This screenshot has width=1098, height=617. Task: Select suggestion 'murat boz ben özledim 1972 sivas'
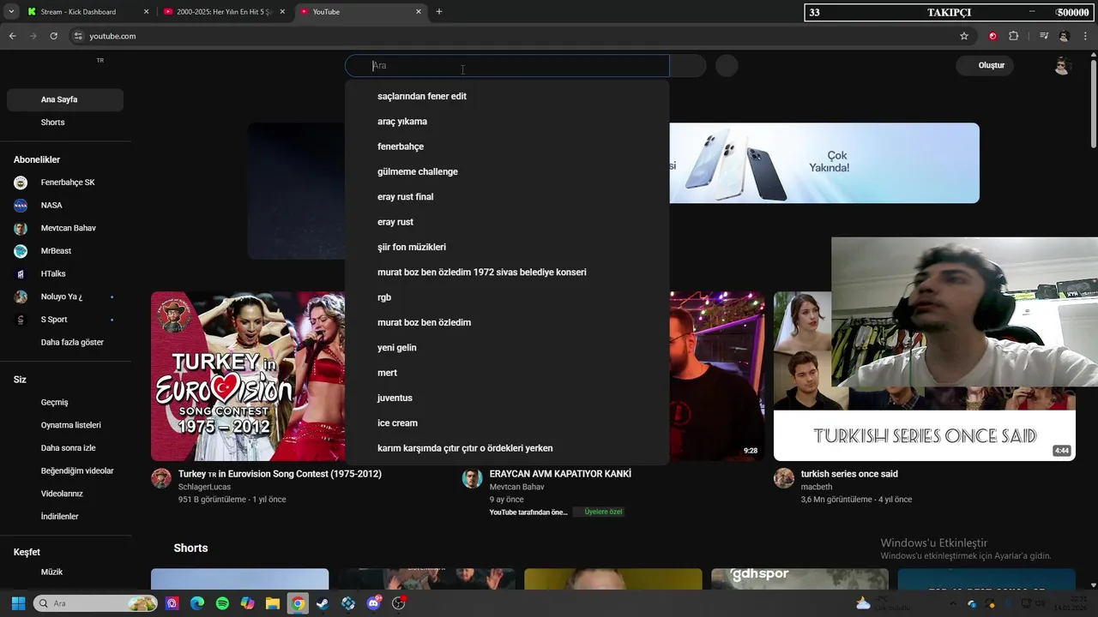[507, 273]
